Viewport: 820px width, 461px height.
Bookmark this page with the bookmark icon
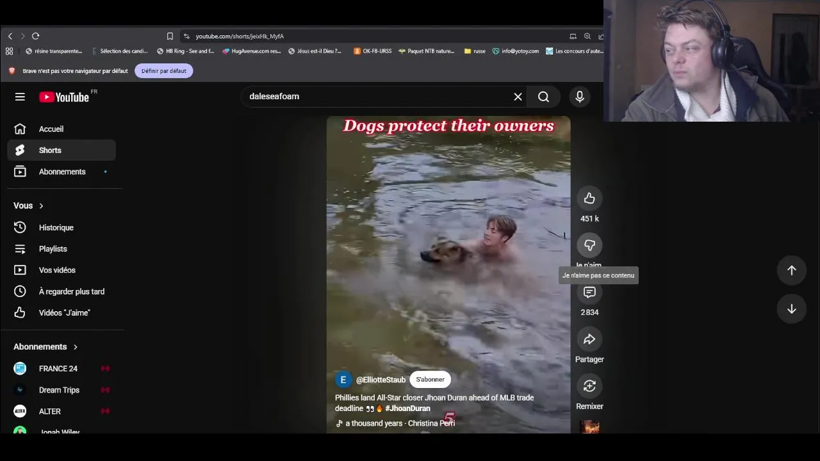click(170, 36)
